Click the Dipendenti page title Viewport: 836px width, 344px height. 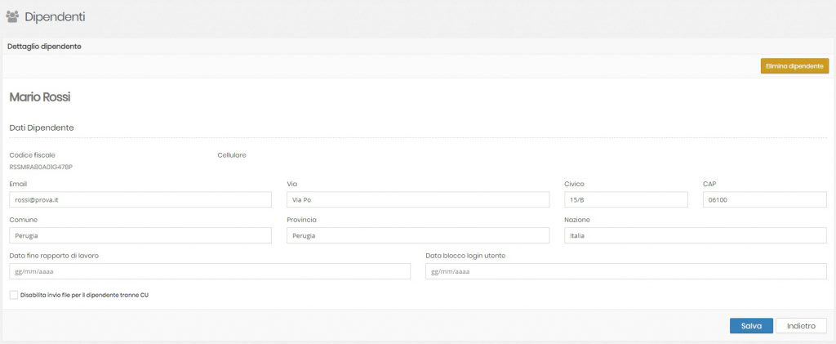point(55,16)
